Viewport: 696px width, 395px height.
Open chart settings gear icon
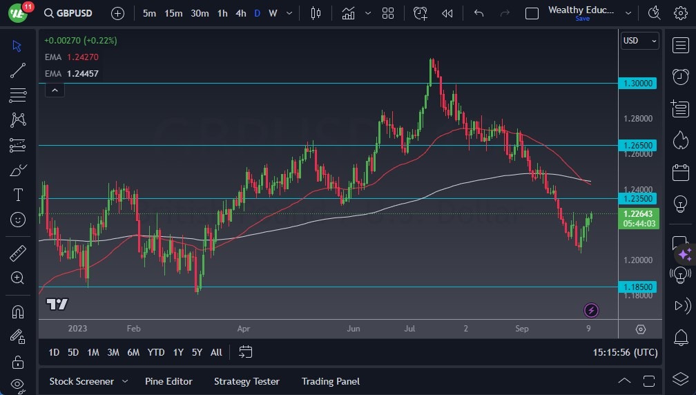(x=680, y=13)
